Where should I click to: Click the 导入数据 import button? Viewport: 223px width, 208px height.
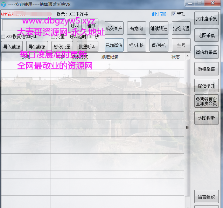click(12, 46)
